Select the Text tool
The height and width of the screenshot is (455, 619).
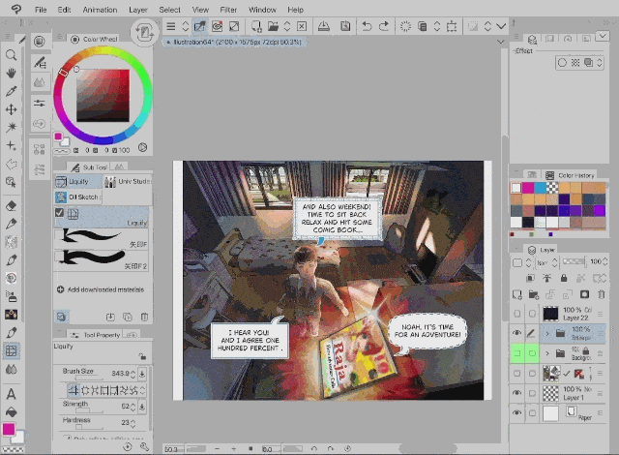[x=11, y=394]
